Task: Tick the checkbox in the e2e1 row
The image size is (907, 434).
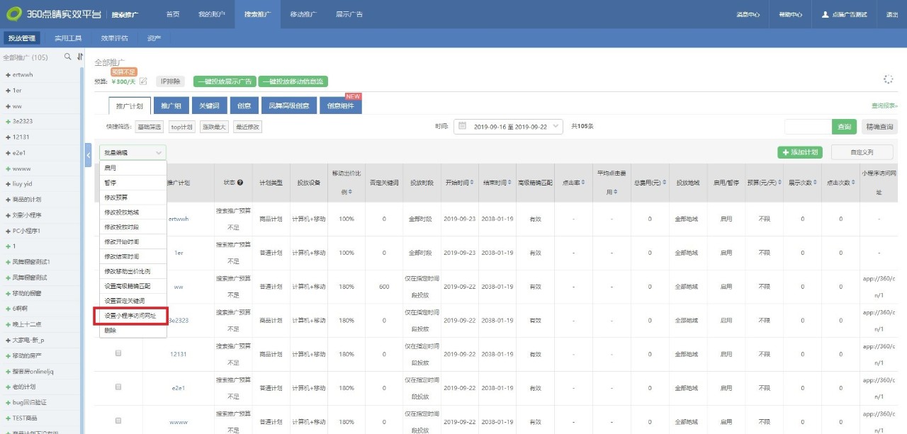Action: 118,387
